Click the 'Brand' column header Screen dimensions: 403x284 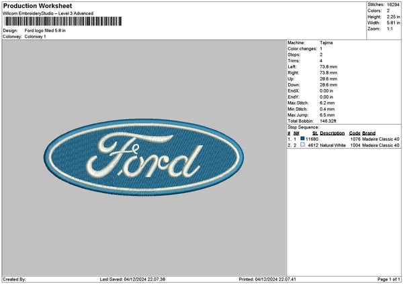tap(369, 133)
